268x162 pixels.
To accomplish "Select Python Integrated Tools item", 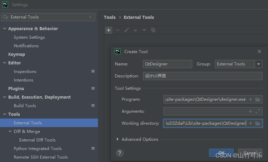I will (38, 149).
